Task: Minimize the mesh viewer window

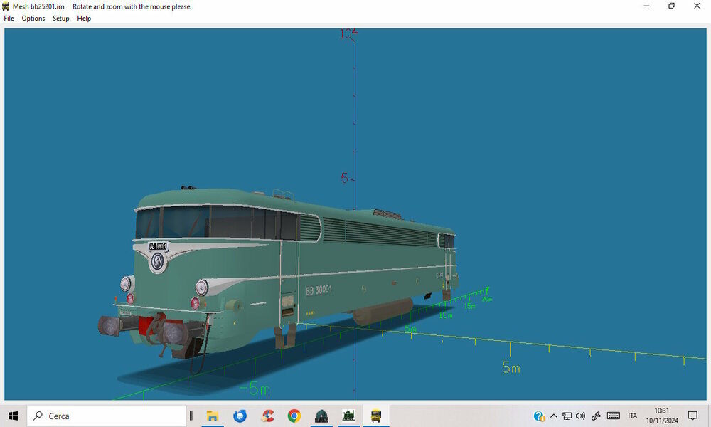Action: 646,6
